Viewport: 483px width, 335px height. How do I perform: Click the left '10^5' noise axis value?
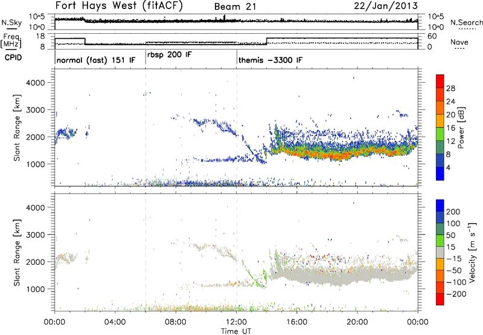(37, 17)
